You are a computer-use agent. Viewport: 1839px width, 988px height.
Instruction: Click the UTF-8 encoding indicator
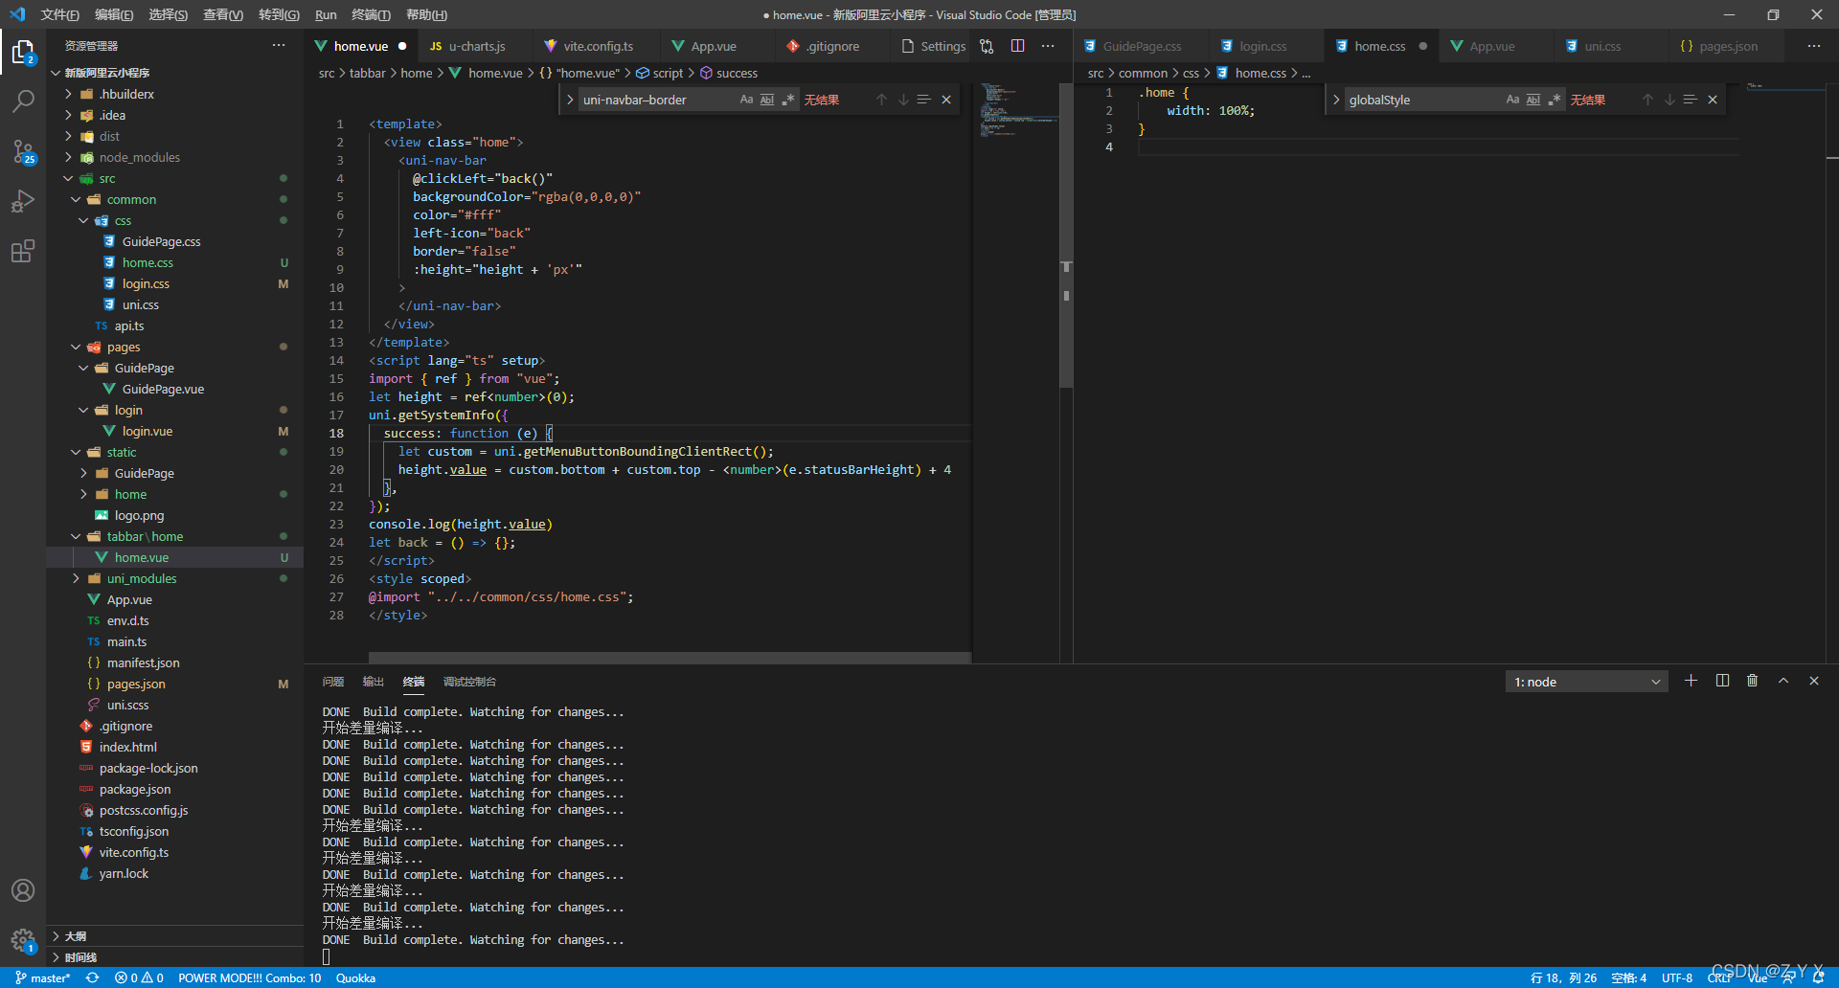point(1677,977)
